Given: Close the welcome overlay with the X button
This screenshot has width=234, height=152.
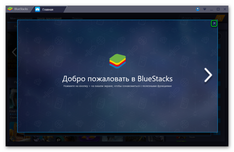Looking at the screenshot, I should pos(214,23).
